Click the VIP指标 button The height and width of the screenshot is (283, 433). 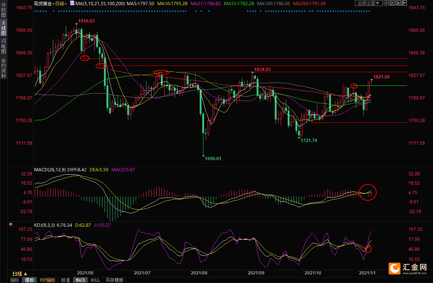point(47,280)
